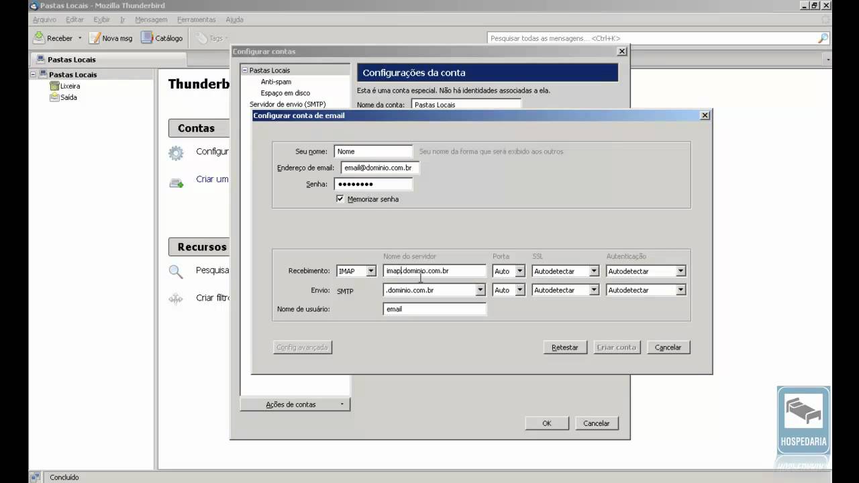Screen dimensions: 859x483
Task: Click the Retestar button
Action: (x=565, y=347)
